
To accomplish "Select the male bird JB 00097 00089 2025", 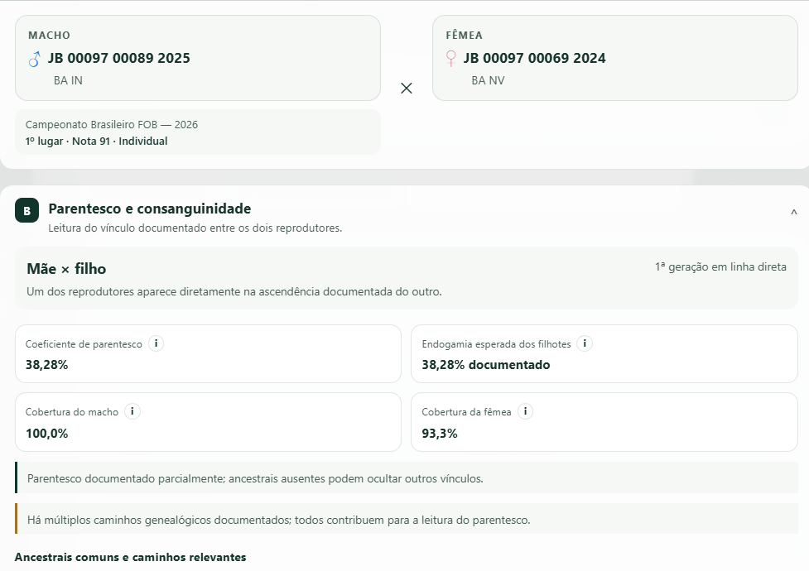I will pyautogui.click(x=198, y=58).
